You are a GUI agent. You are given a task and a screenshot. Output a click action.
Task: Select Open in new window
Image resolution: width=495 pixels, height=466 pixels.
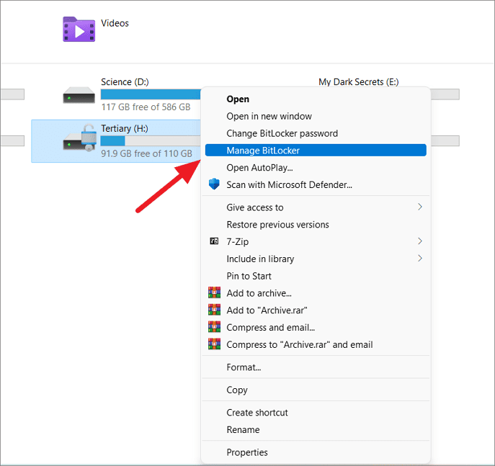point(316,116)
